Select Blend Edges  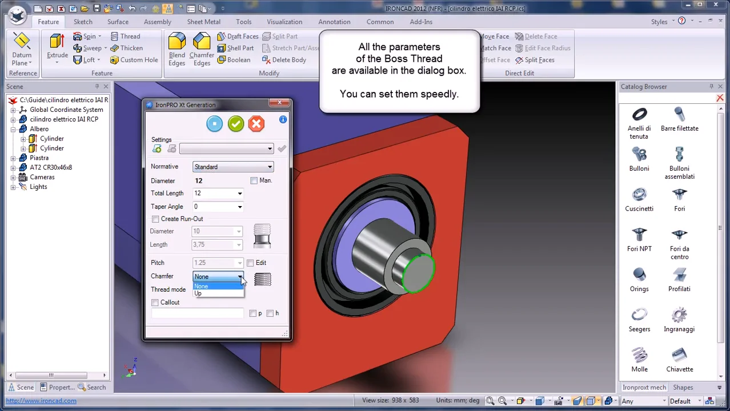(x=177, y=50)
